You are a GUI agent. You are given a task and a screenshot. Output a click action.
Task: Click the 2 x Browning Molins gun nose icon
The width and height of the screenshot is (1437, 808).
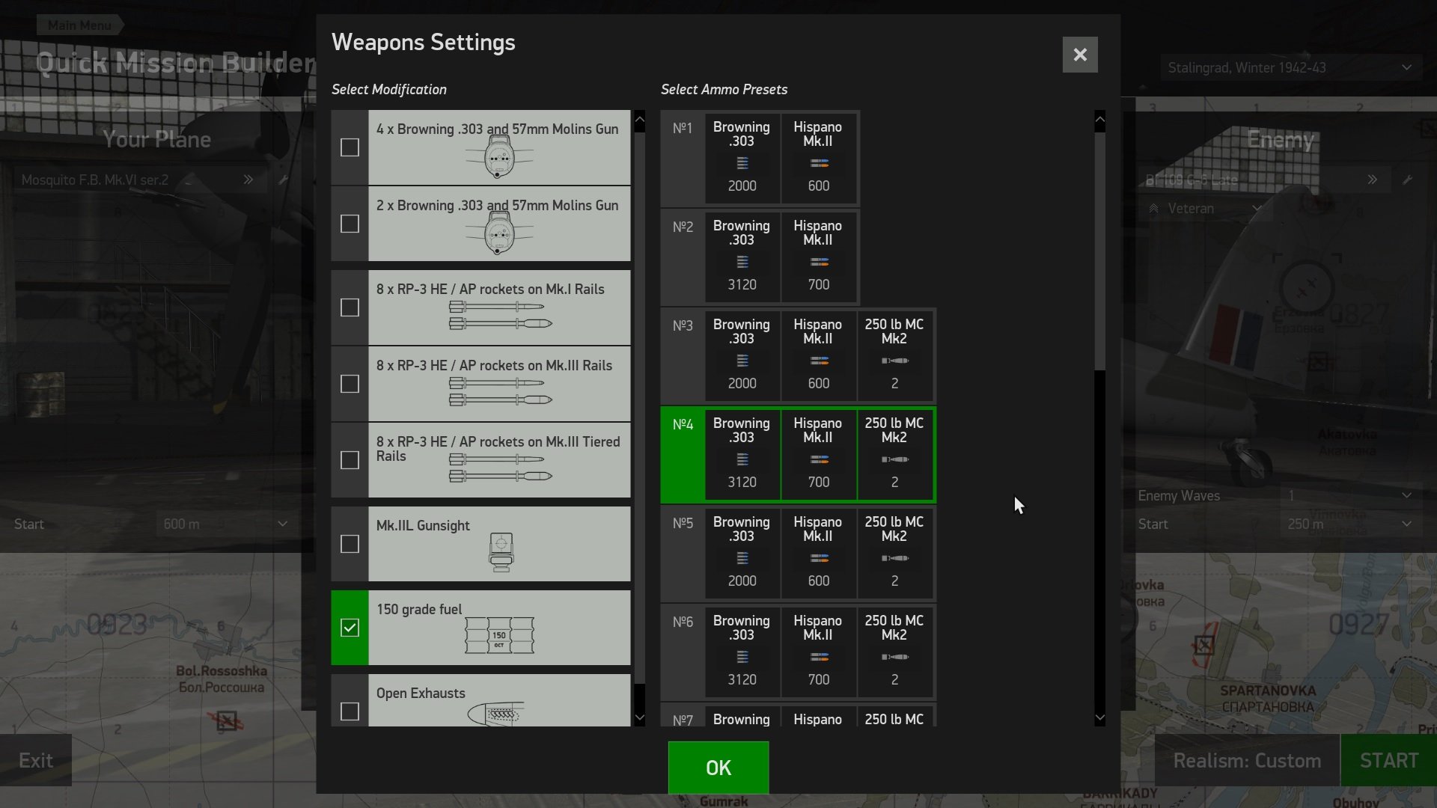[x=499, y=234]
